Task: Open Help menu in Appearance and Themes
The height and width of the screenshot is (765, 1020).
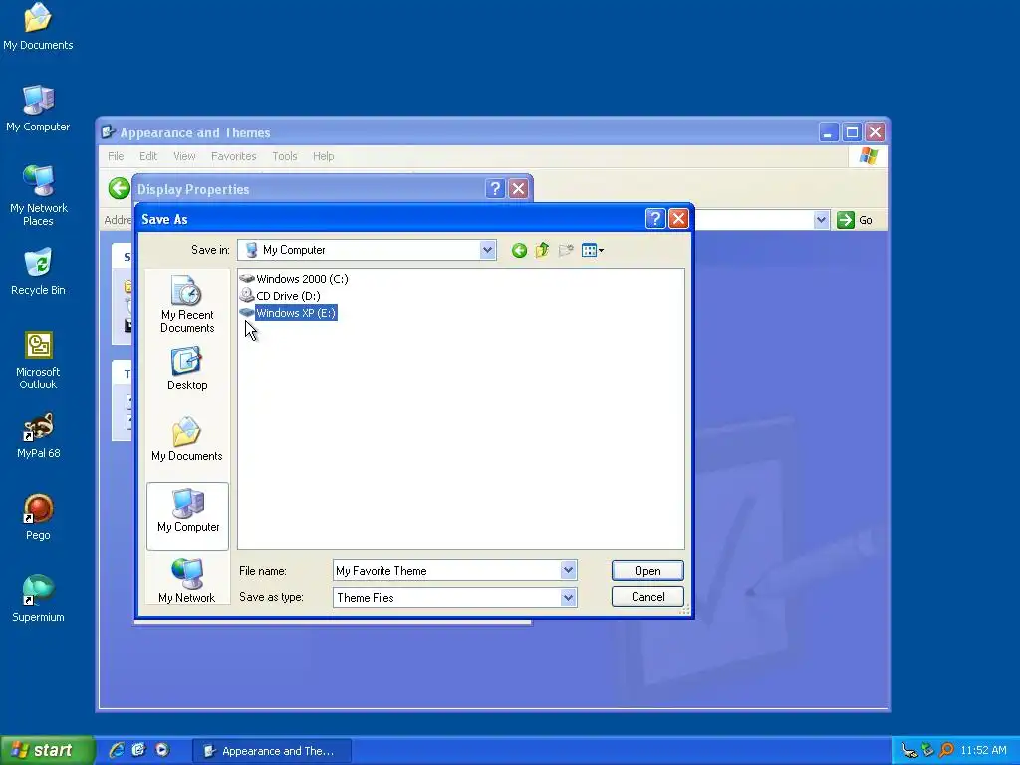Action: tap(324, 156)
